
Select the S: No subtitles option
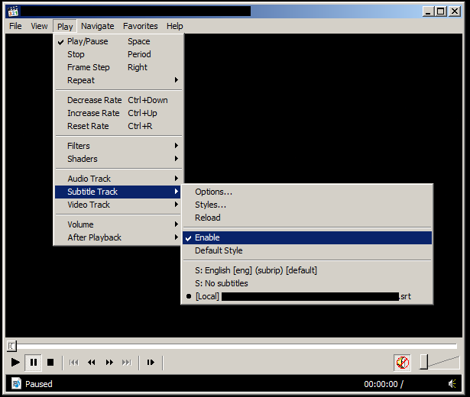pyautogui.click(x=307, y=283)
